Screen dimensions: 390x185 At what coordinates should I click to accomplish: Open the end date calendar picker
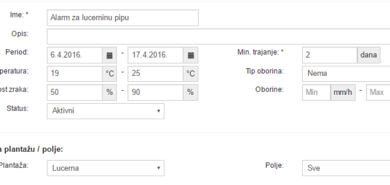point(191,55)
